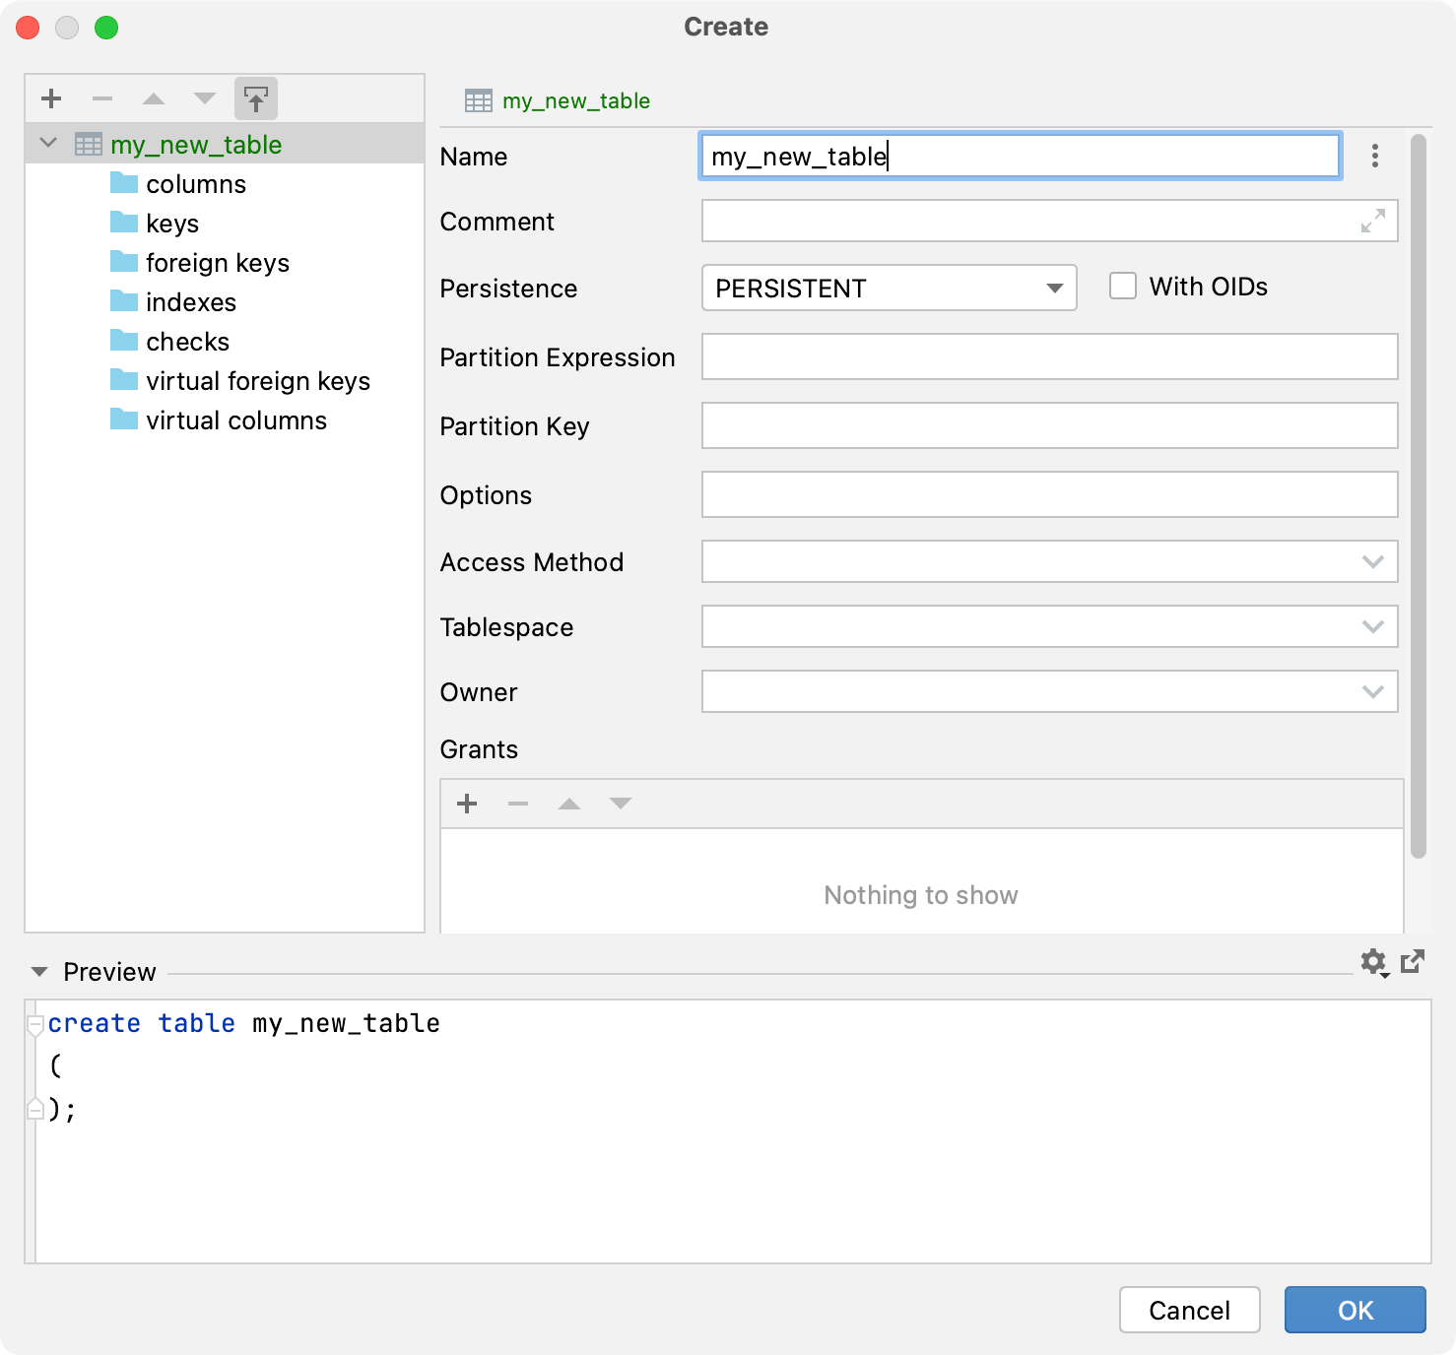Enable the With OIDs checkbox
1456x1355 pixels.
click(1123, 287)
